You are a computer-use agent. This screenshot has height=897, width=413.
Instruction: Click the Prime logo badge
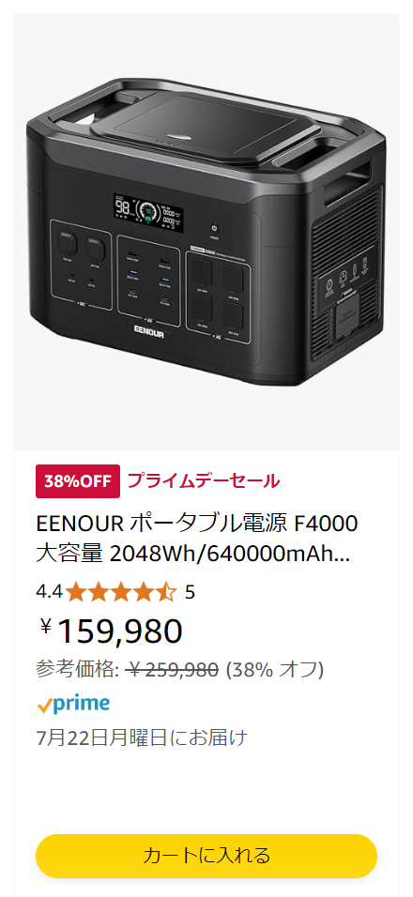click(x=72, y=705)
